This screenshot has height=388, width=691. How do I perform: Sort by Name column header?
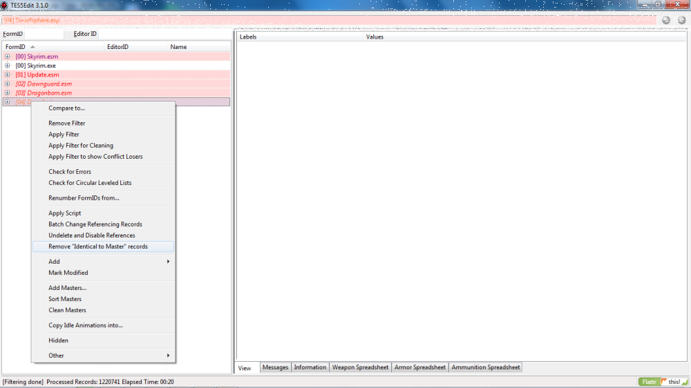pyautogui.click(x=199, y=47)
